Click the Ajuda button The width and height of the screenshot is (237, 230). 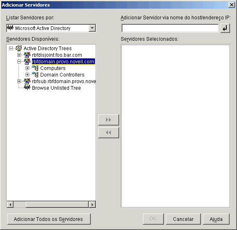tap(216, 219)
